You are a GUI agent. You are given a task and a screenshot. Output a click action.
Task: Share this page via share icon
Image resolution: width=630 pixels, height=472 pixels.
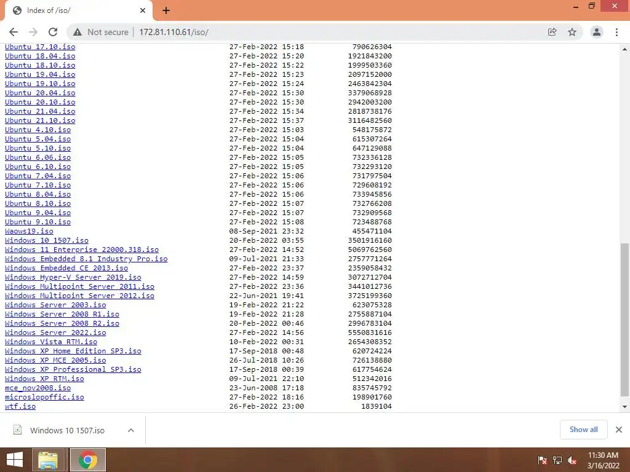point(552,32)
